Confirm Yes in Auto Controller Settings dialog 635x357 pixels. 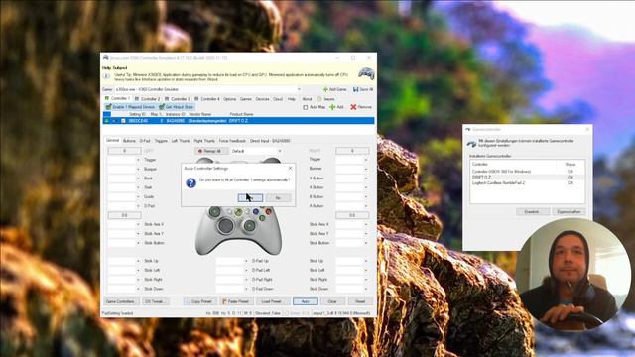pos(250,198)
